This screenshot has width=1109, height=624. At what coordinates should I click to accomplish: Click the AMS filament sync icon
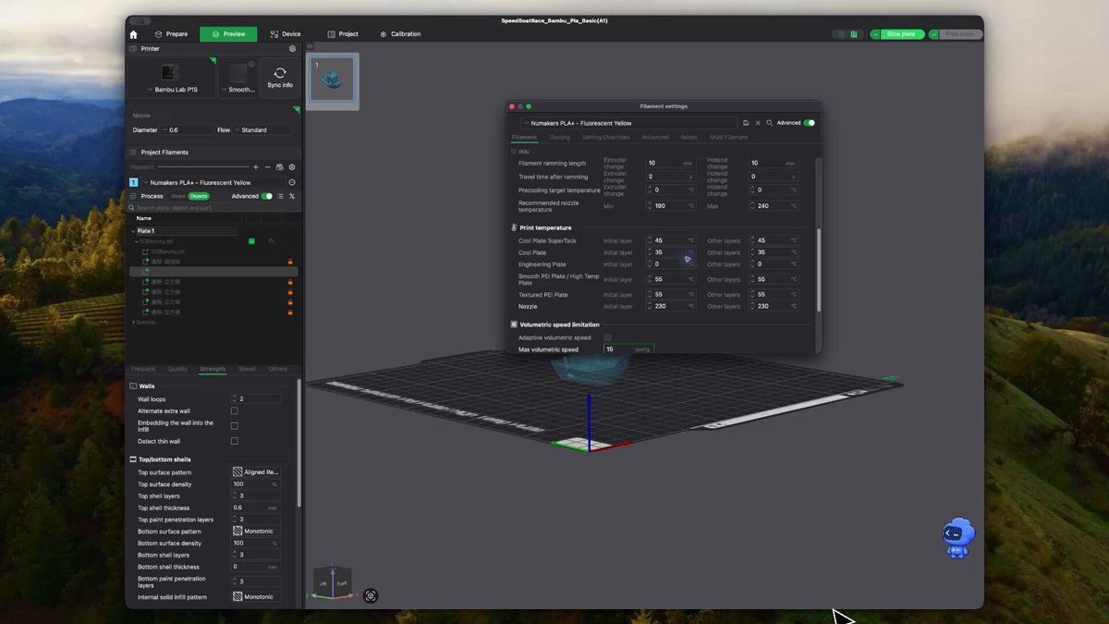pos(280,167)
